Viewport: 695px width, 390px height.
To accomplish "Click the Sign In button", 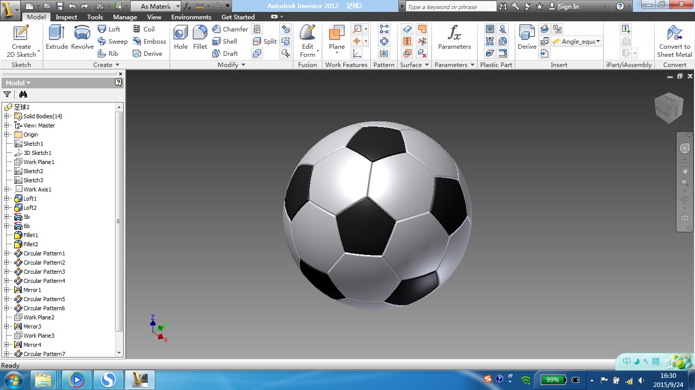I will (568, 7).
